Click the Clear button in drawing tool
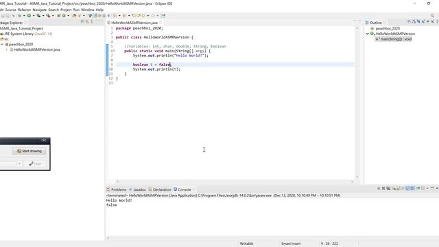Viewport: 439px width, 247px height. [x=35, y=163]
